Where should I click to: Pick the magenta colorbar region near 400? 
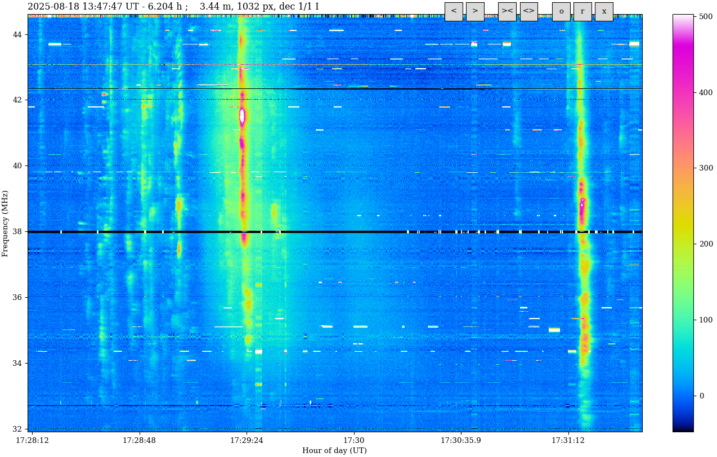coord(683,92)
